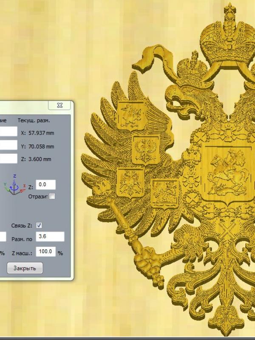The height and width of the screenshot is (340, 255).
Task: Click the input box left of Z: 3.600 mm
Action: click(x=8, y=159)
